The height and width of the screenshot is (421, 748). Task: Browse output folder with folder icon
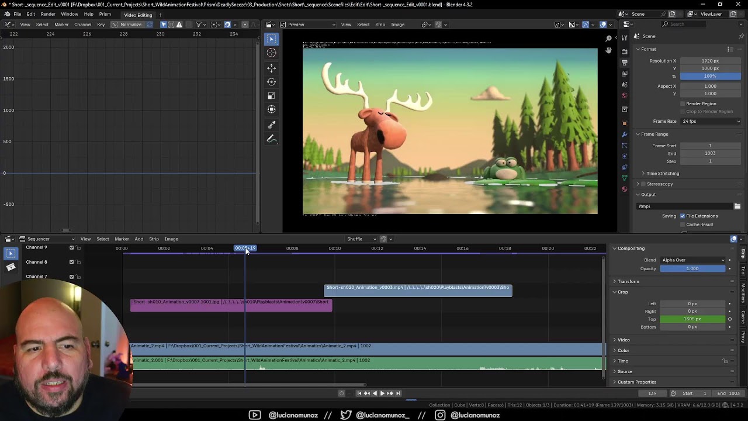pos(737,206)
